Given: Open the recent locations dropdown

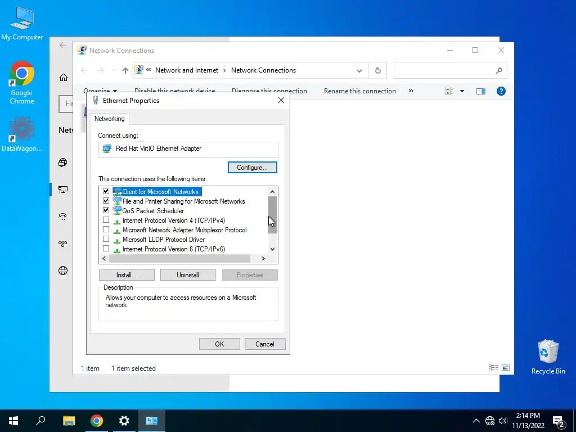Looking at the screenshot, I should coord(114,70).
